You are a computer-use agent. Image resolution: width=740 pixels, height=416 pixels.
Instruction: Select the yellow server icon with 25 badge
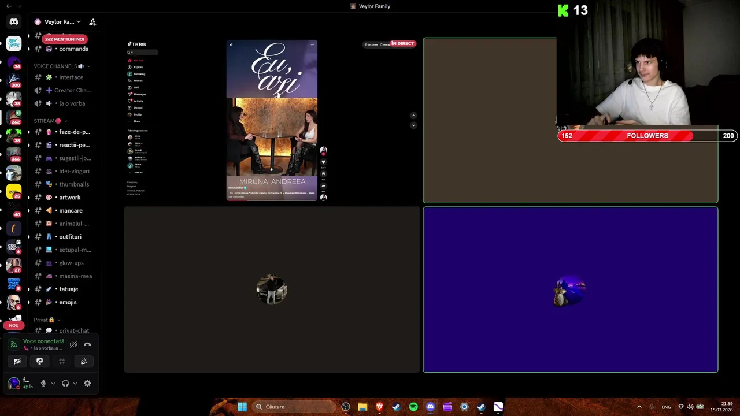tap(14, 191)
